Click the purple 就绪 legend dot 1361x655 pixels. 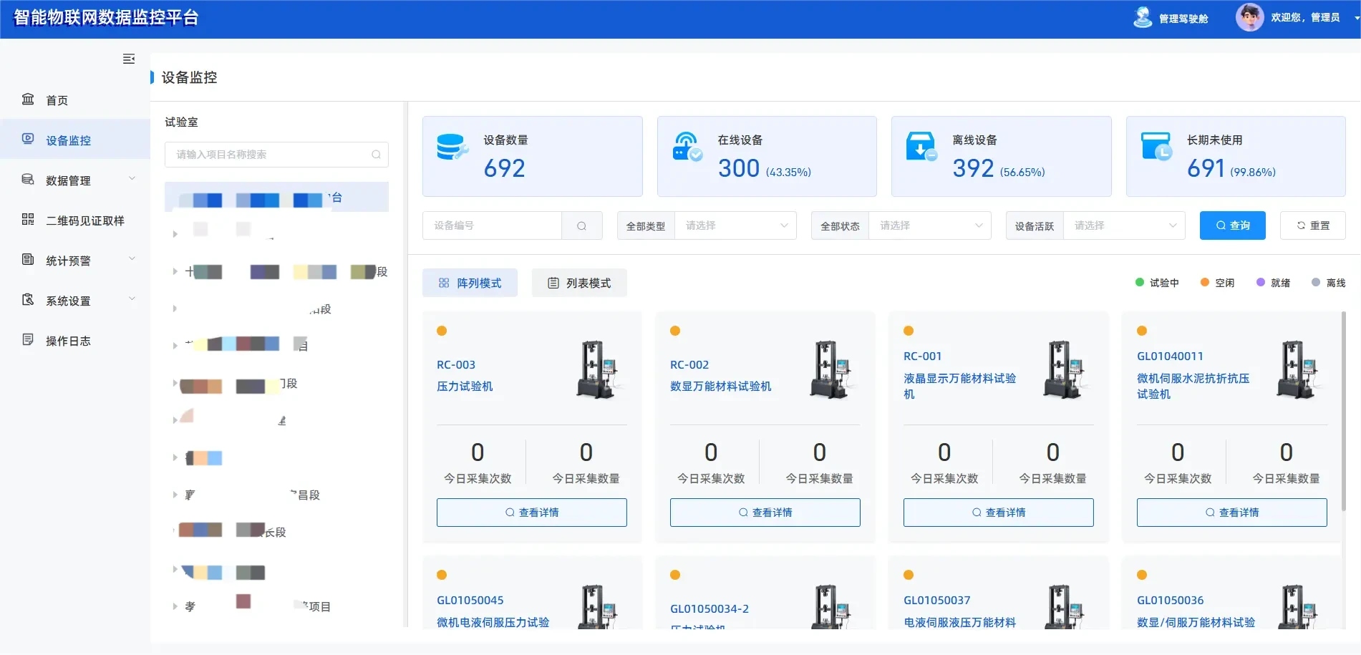(x=1261, y=282)
